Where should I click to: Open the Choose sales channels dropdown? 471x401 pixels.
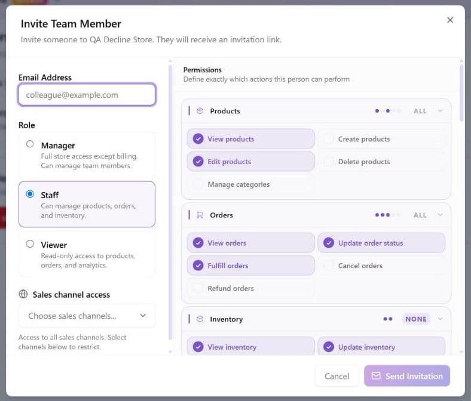point(87,316)
